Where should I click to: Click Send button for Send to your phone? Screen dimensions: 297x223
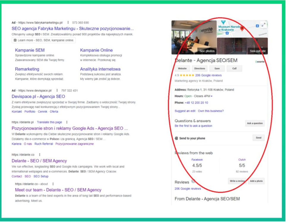click(x=259, y=138)
